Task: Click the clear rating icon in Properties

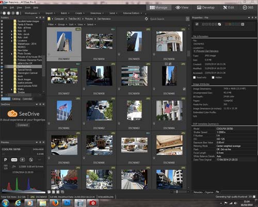Action: click(220, 24)
